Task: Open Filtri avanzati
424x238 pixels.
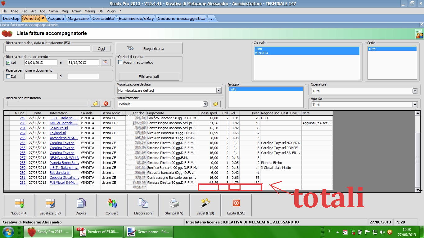Action: [149, 76]
